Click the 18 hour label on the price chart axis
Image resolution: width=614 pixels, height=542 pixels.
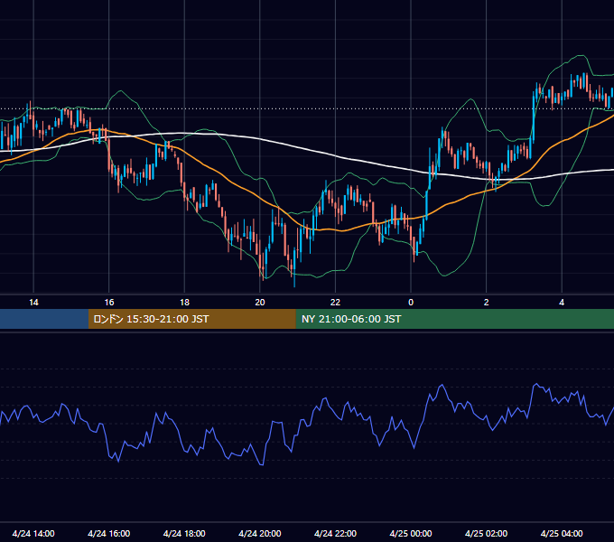tap(184, 303)
